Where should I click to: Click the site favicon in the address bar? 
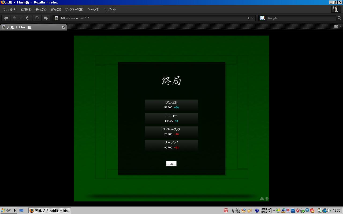57,18
